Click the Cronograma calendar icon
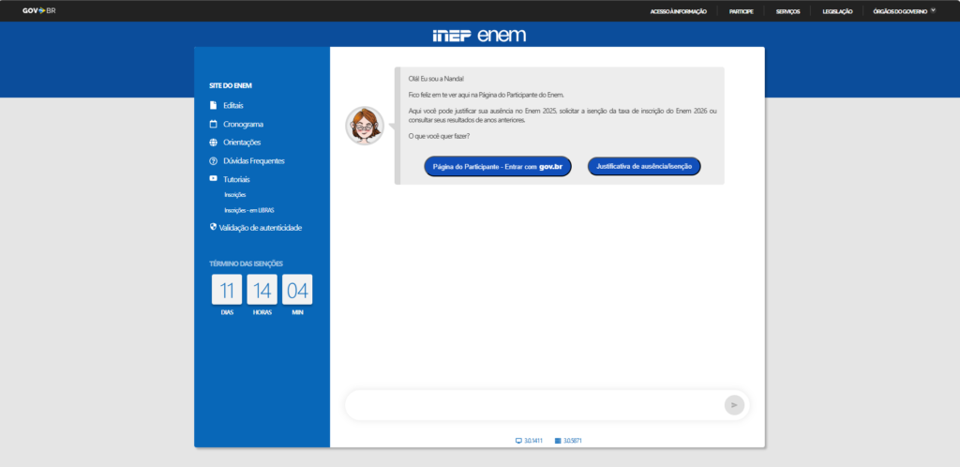 [x=214, y=124]
